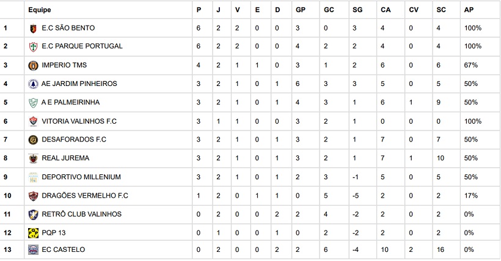Click the Desaforados F.C round logo
Viewport: 501px width, 261px height.
click(33, 140)
